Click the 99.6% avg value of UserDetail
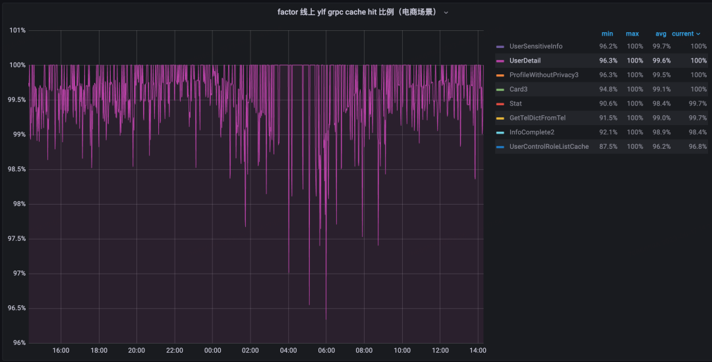This screenshot has width=712, height=362. [662, 61]
